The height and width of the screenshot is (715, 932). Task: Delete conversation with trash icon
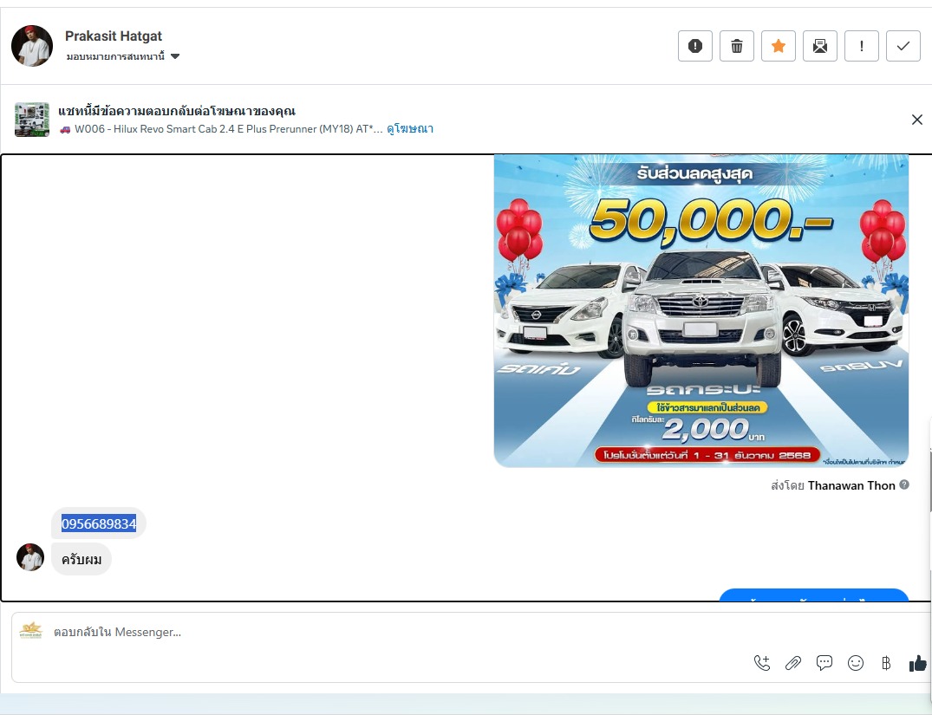tap(736, 46)
